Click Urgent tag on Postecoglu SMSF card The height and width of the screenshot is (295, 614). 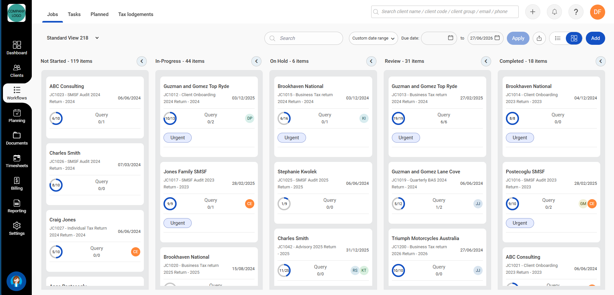[520, 223]
